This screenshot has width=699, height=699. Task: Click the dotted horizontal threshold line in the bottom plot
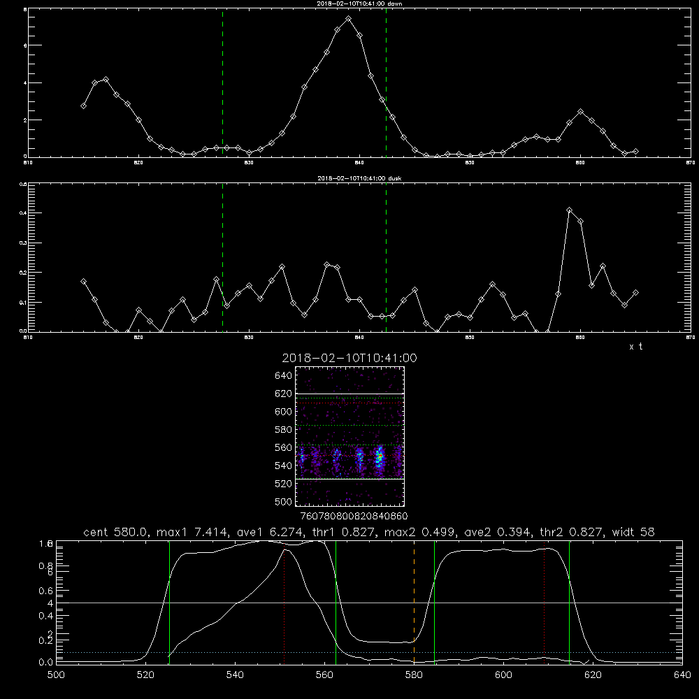point(369,653)
